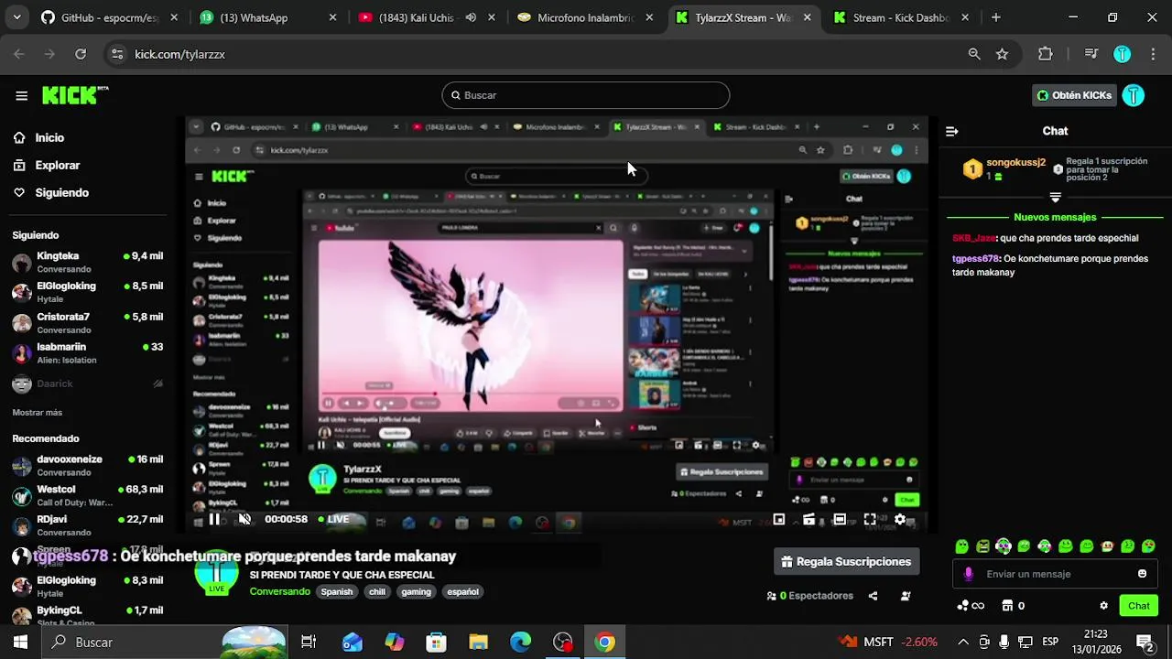Click the KICKs balance infinity icon
1172x659 pixels.
(971, 605)
